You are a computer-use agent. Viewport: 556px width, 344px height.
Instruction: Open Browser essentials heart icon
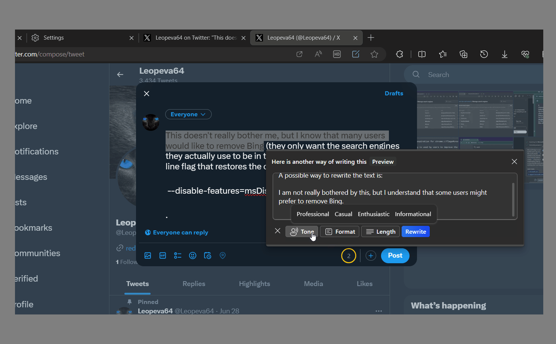point(525,54)
